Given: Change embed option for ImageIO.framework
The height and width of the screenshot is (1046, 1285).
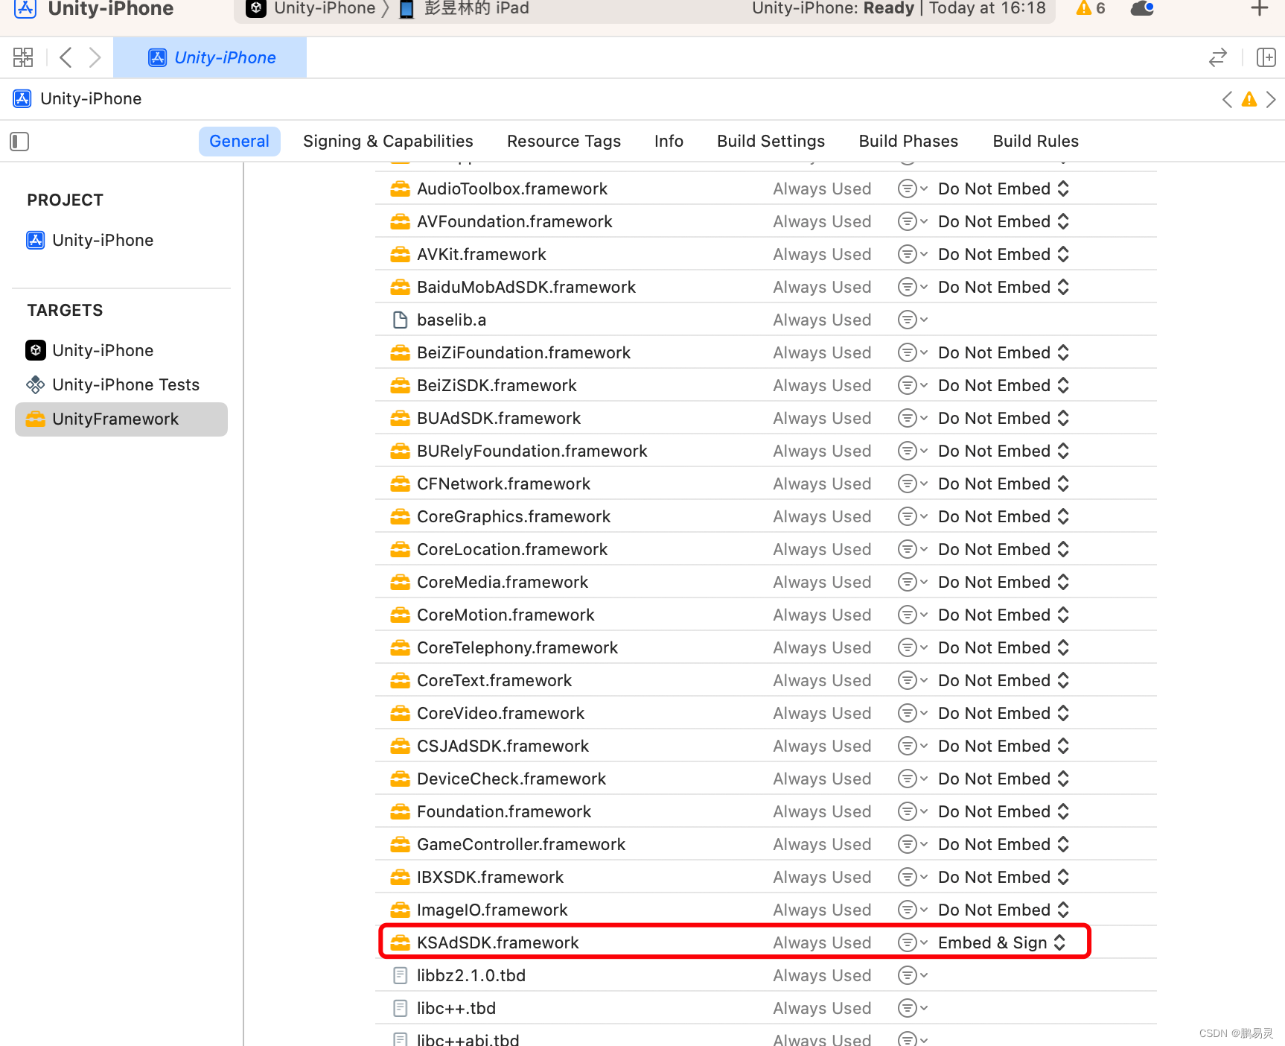Looking at the screenshot, I should point(1004,910).
